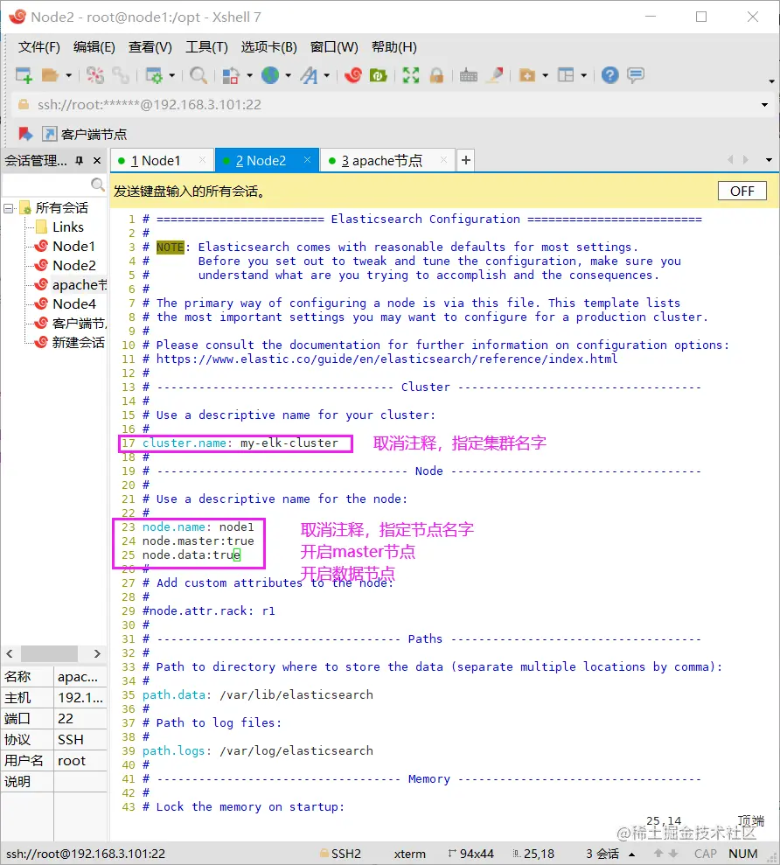Select the Links folder in session tree
The width and height of the screenshot is (780, 865).
tap(68, 227)
